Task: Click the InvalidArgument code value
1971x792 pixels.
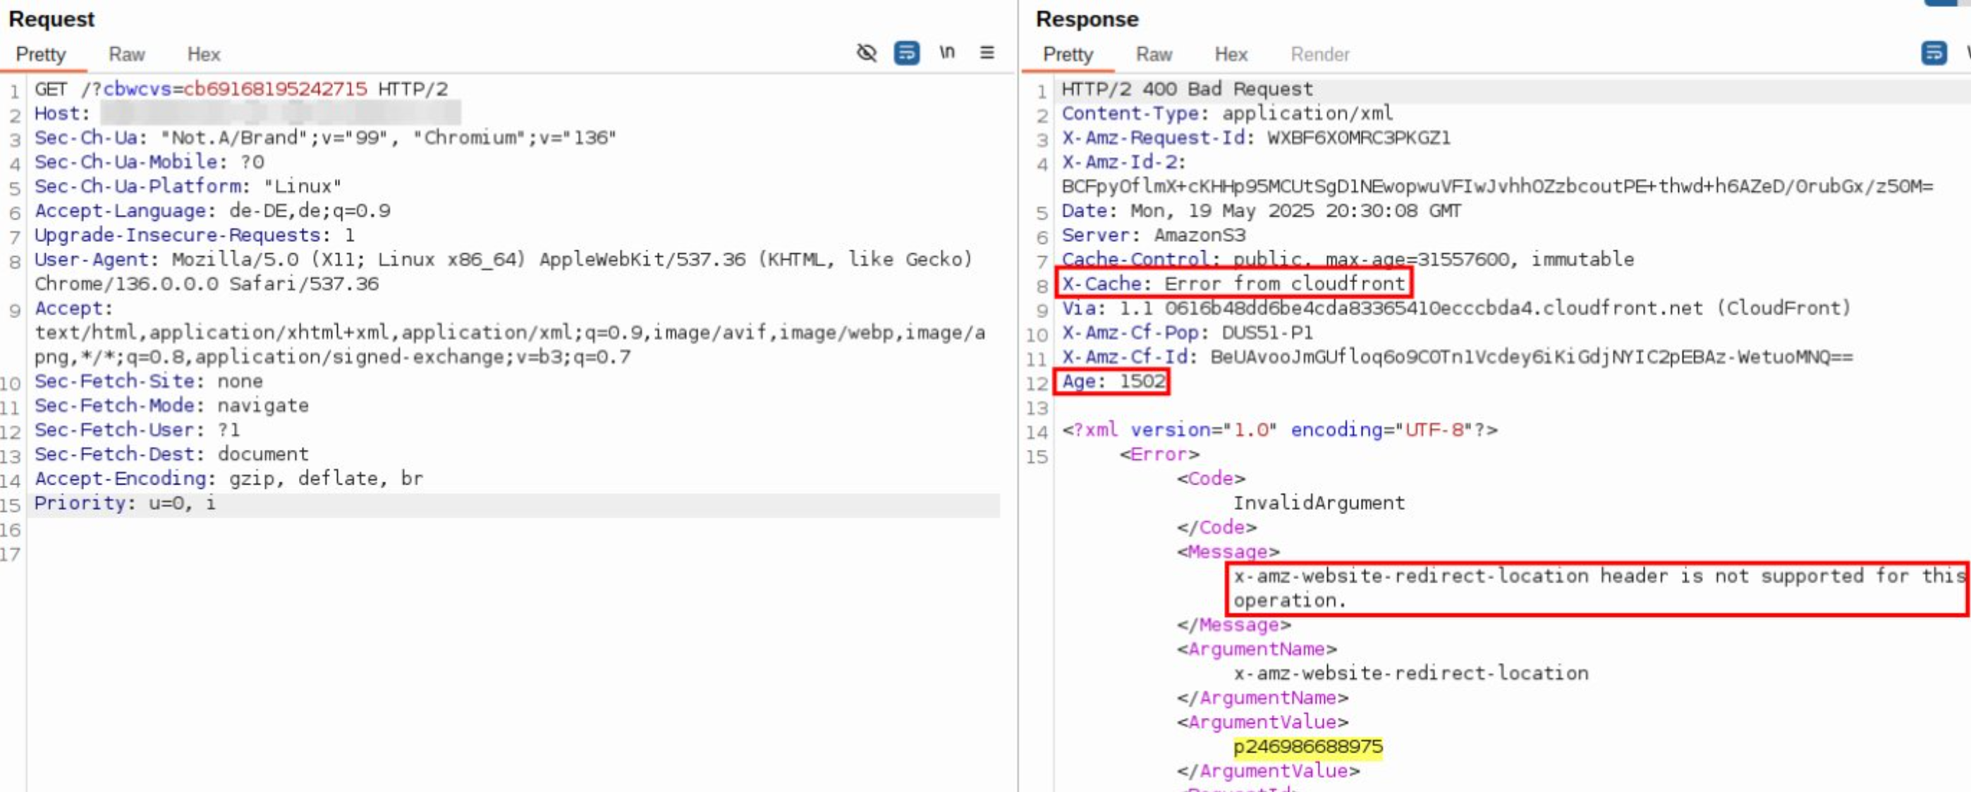Action: point(1319,504)
